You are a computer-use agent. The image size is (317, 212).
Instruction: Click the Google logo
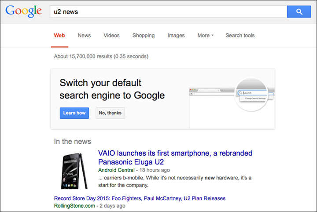[24, 12]
